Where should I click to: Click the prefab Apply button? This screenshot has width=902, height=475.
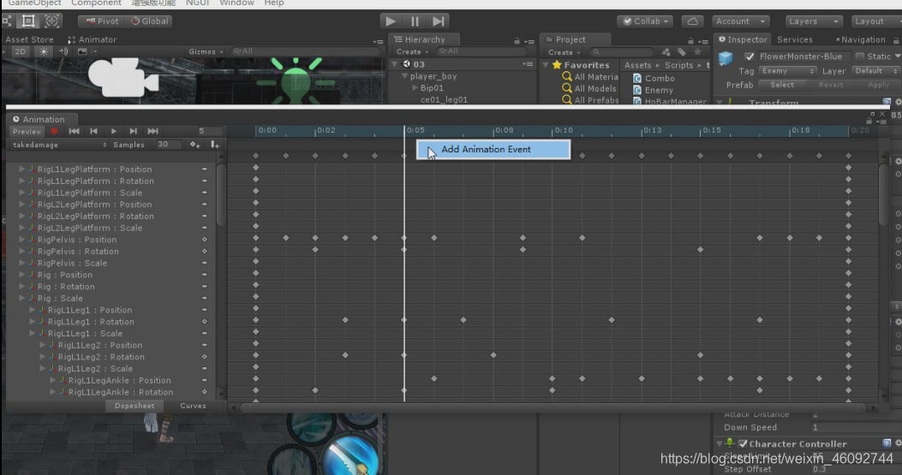click(878, 85)
